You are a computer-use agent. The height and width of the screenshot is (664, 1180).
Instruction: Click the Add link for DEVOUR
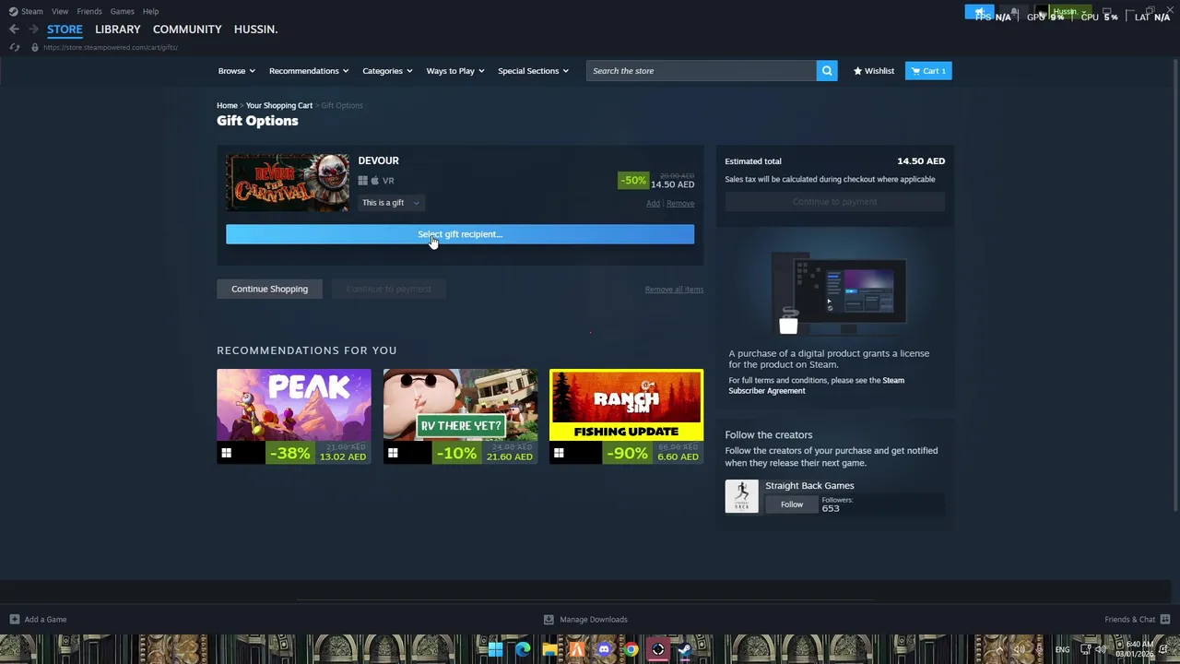(653, 204)
